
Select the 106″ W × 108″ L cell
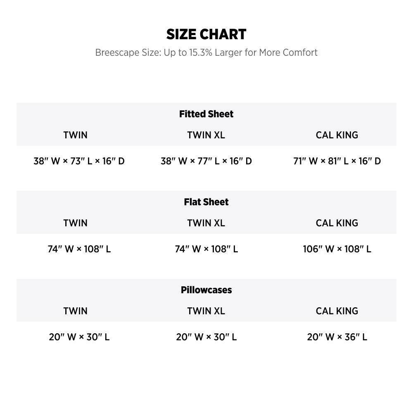click(x=337, y=249)
